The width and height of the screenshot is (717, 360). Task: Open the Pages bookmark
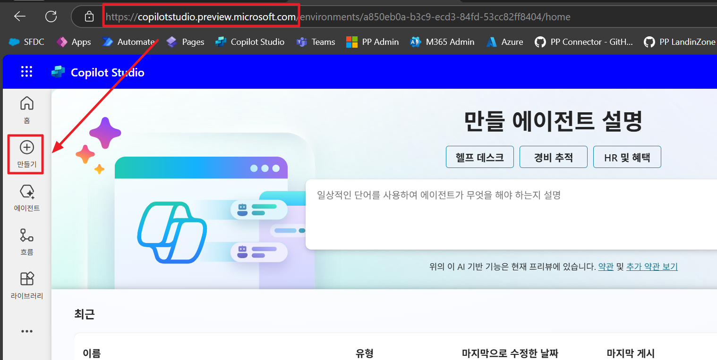(x=185, y=42)
